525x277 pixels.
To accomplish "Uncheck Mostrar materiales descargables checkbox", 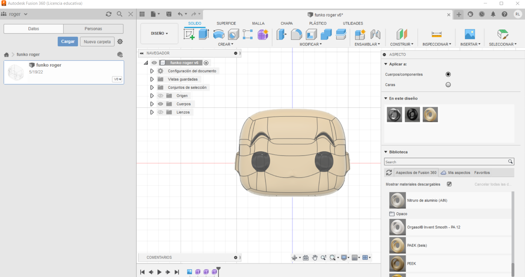I will (x=449, y=184).
